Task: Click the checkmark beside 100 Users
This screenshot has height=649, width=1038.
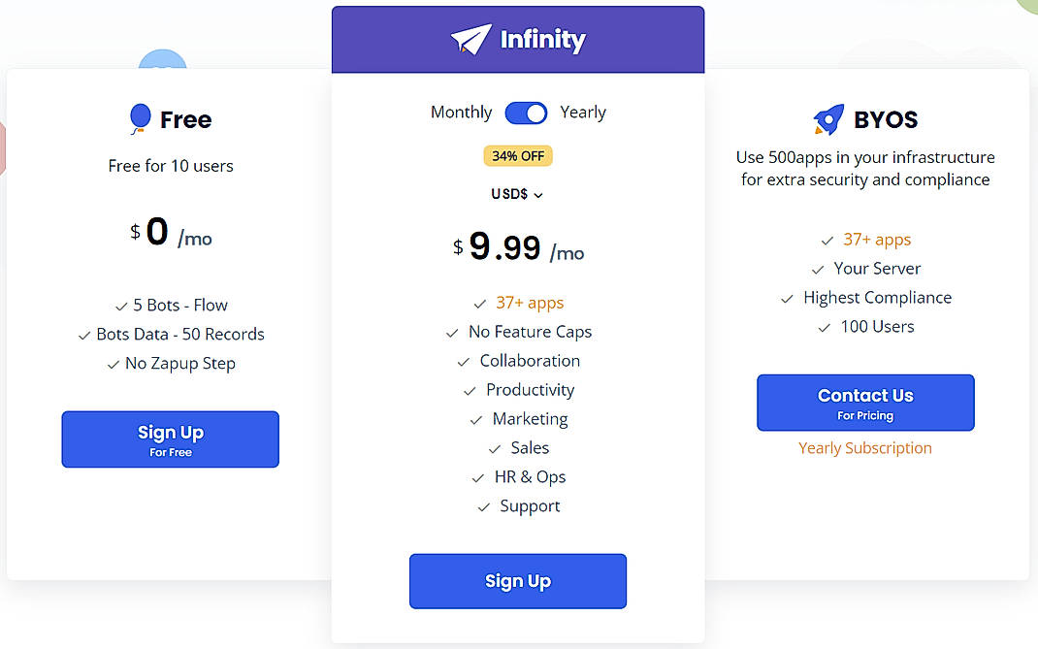Action: pyautogui.click(x=824, y=327)
